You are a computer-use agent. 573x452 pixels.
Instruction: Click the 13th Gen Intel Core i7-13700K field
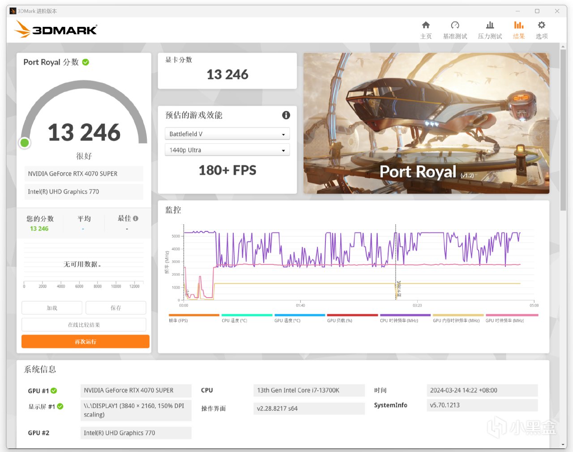pos(309,390)
